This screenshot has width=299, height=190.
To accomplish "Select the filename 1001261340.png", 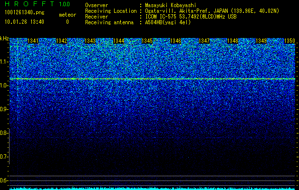I will click(x=25, y=13).
